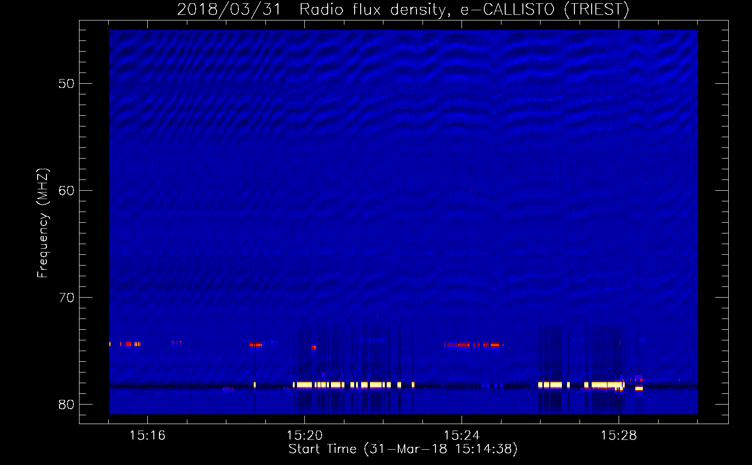This screenshot has height=465, width=752.
Task: Click the 15:24 time tick label
Action: [462, 436]
